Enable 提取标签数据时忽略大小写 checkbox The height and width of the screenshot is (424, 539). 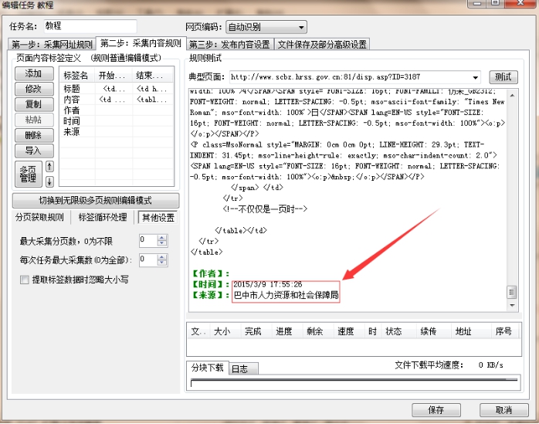25,280
